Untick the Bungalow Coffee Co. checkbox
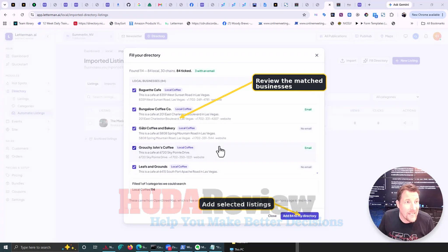The height and width of the screenshot is (252, 448). pos(134,109)
